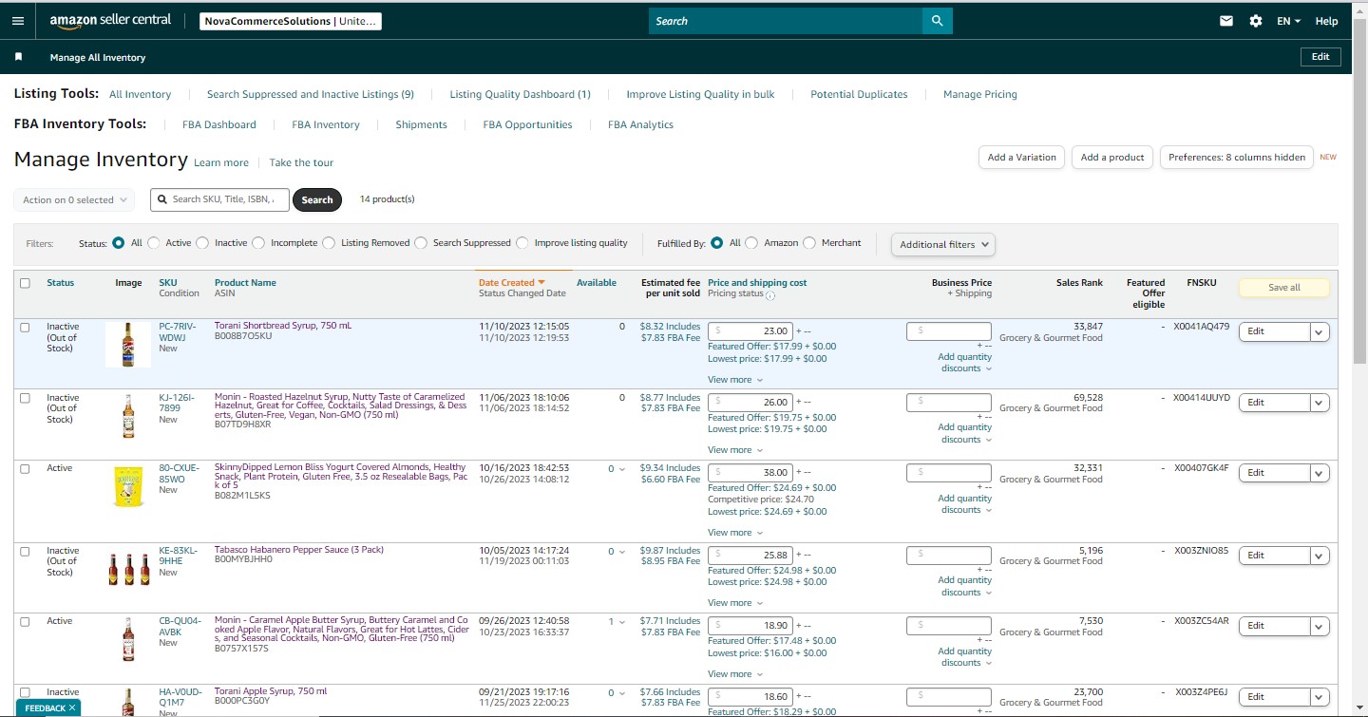
Task: Expand Available quantity chevron for Monin Caramel Apple row
Action: click(622, 622)
